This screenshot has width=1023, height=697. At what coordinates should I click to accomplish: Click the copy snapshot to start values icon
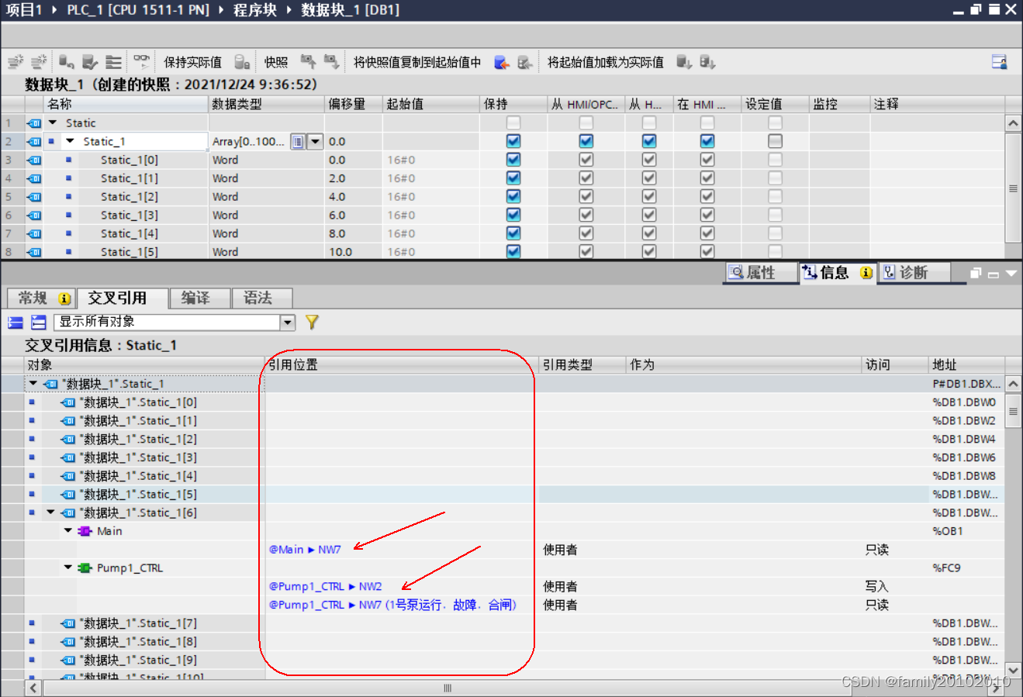[x=501, y=62]
